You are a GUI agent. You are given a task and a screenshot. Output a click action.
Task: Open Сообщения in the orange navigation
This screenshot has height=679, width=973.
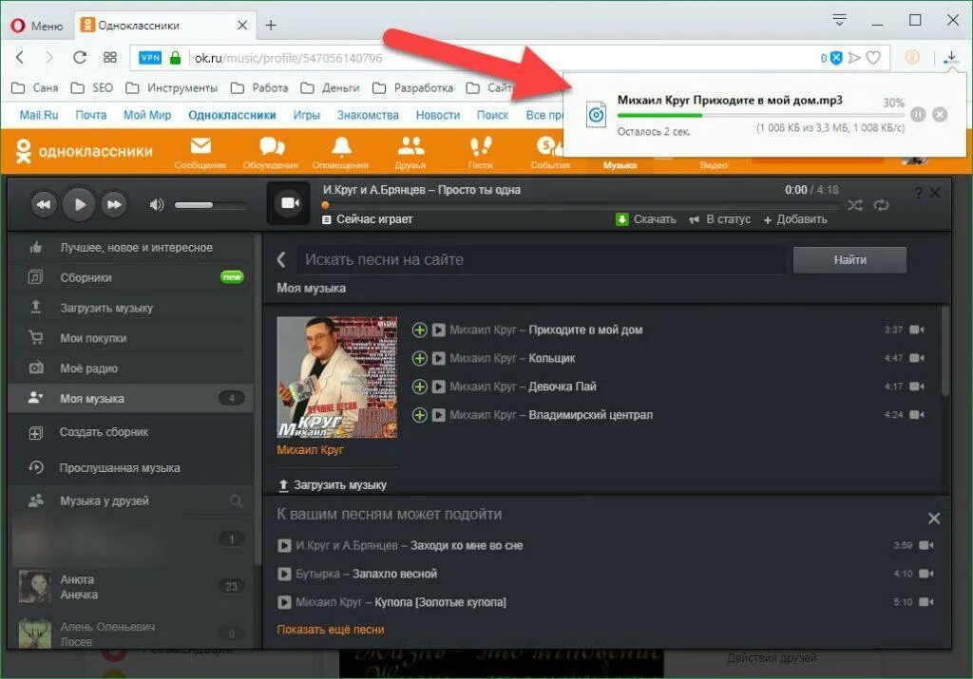(200, 153)
